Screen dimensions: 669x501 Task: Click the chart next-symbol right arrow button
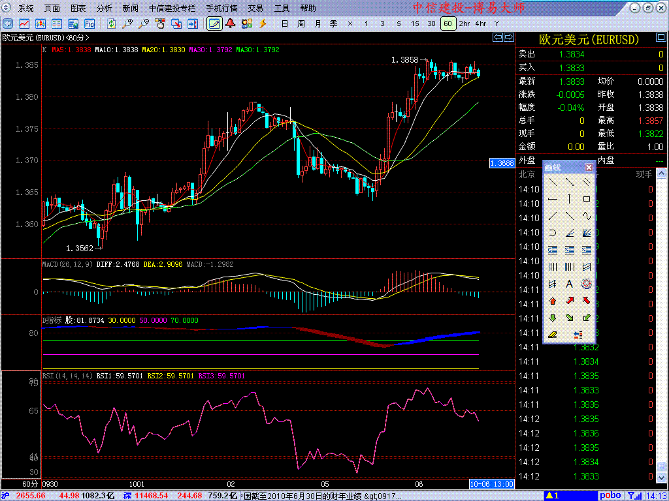tap(508, 37)
